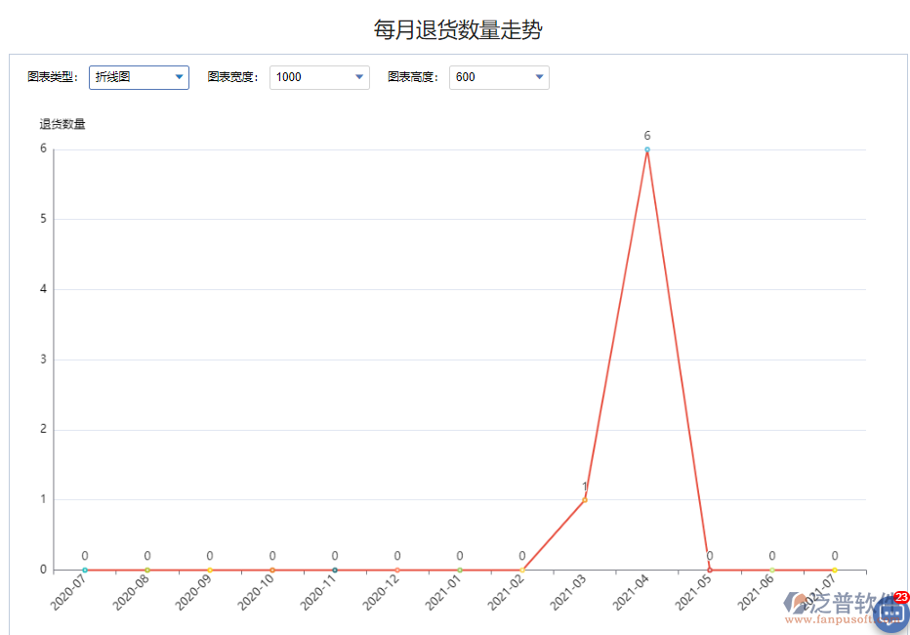The height and width of the screenshot is (635, 910).
Task: Click the 2020-11 dark point marker
Action: point(335,569)
